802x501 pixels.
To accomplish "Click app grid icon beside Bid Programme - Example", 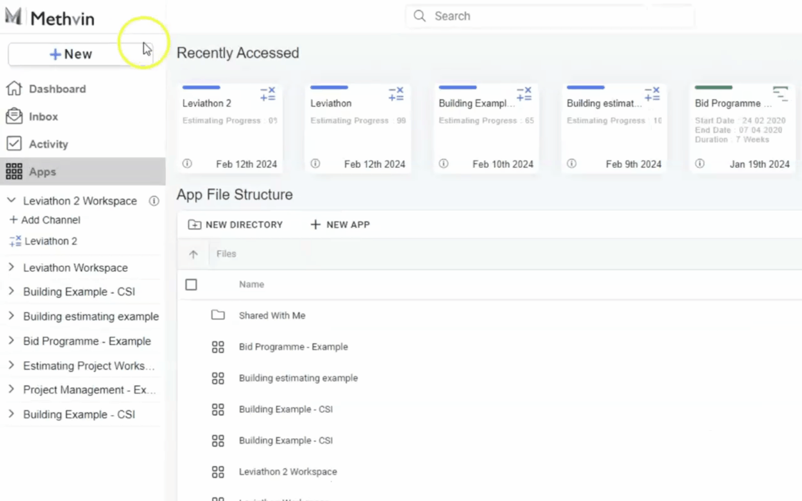I will coord(218,347).
